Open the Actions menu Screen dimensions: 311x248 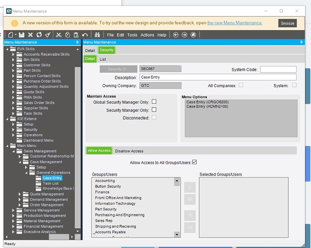[x=148, y=35]
